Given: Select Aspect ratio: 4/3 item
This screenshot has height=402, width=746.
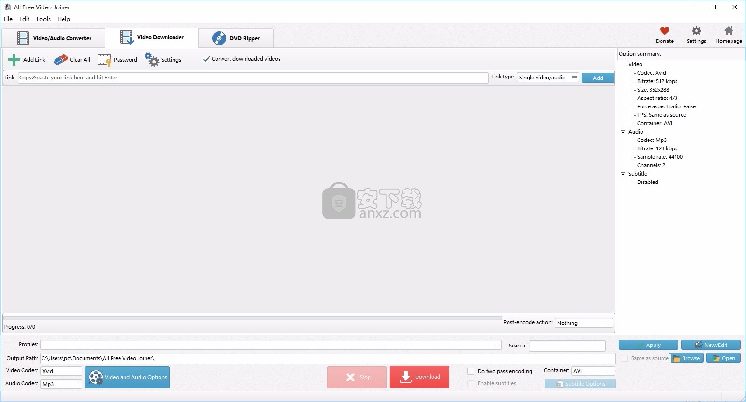Looking at the screenshot, I should tap(657, 98).
